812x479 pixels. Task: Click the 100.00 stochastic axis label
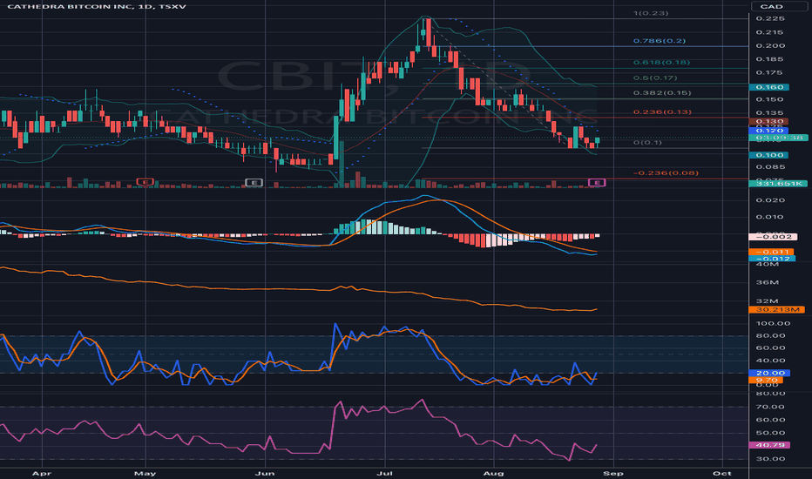(773, 323)
